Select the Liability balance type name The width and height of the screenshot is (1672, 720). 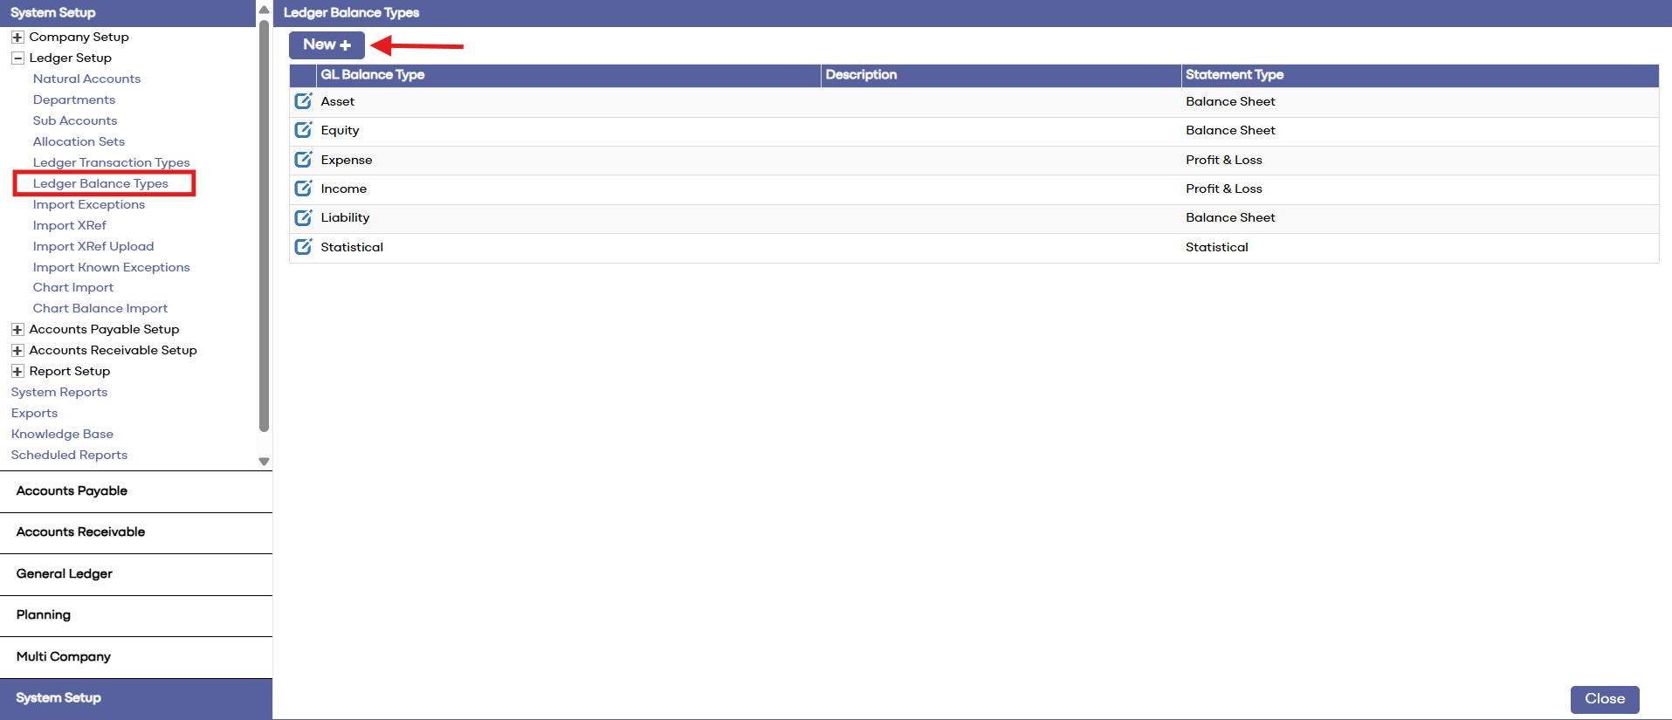345,217
